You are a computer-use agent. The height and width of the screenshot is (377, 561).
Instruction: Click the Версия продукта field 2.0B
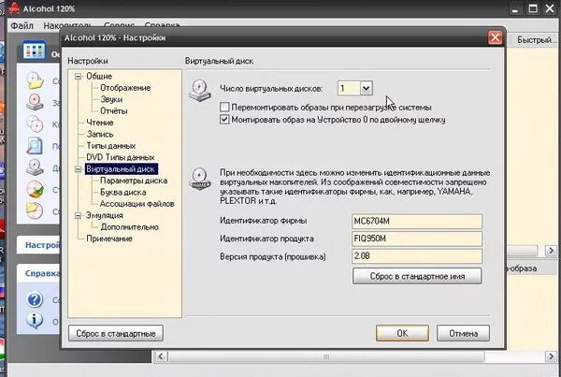click(417, 256)
